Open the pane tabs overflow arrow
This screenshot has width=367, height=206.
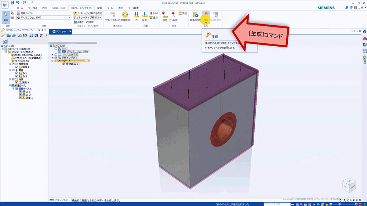point(46,35)
